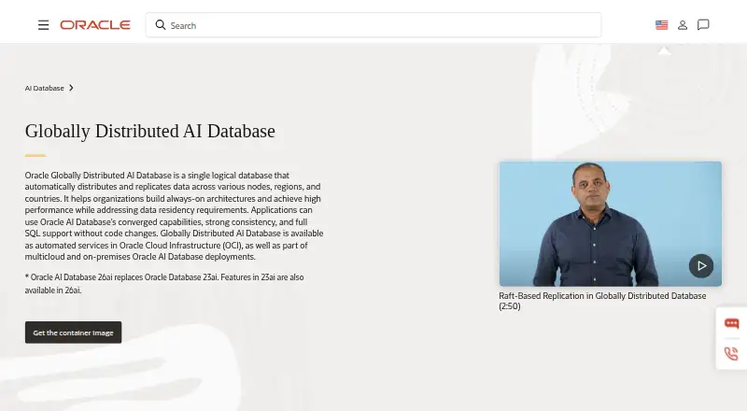Click the magnifying glass search icon
This screenshot has width=747, height=411.
pos(161,25)
